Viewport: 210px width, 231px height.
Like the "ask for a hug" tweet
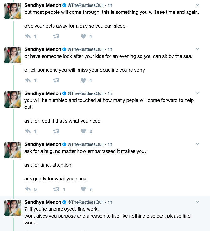(83, 189)
